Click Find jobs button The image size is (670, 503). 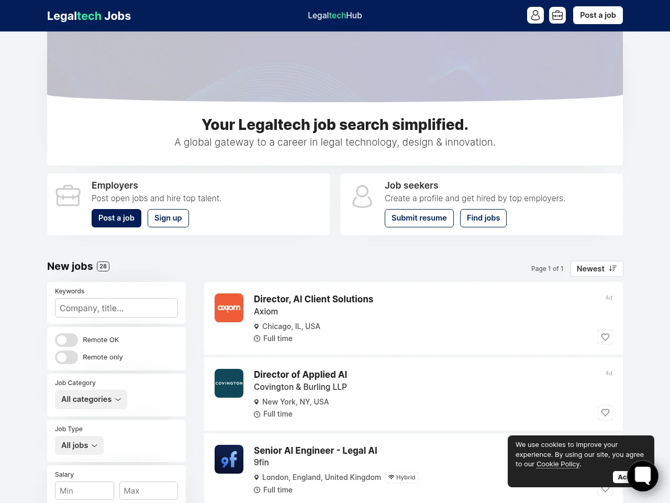tap(483, 218)
